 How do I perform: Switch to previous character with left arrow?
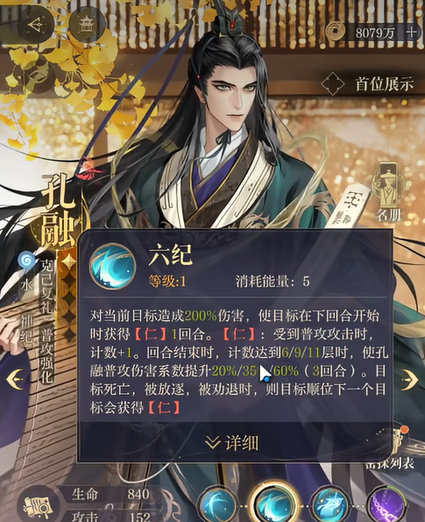15,379
